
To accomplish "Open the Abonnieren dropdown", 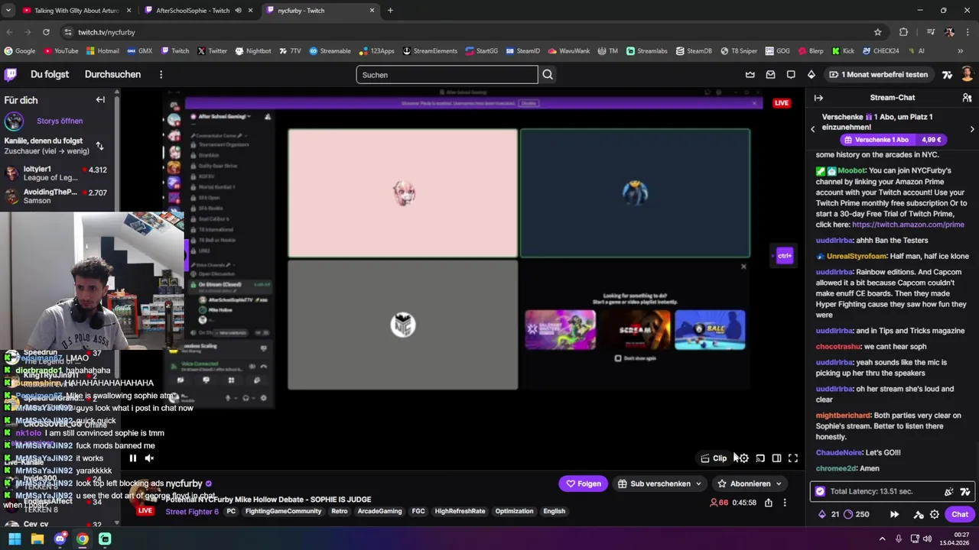I will pyautogui.click(x=750, y=484).
